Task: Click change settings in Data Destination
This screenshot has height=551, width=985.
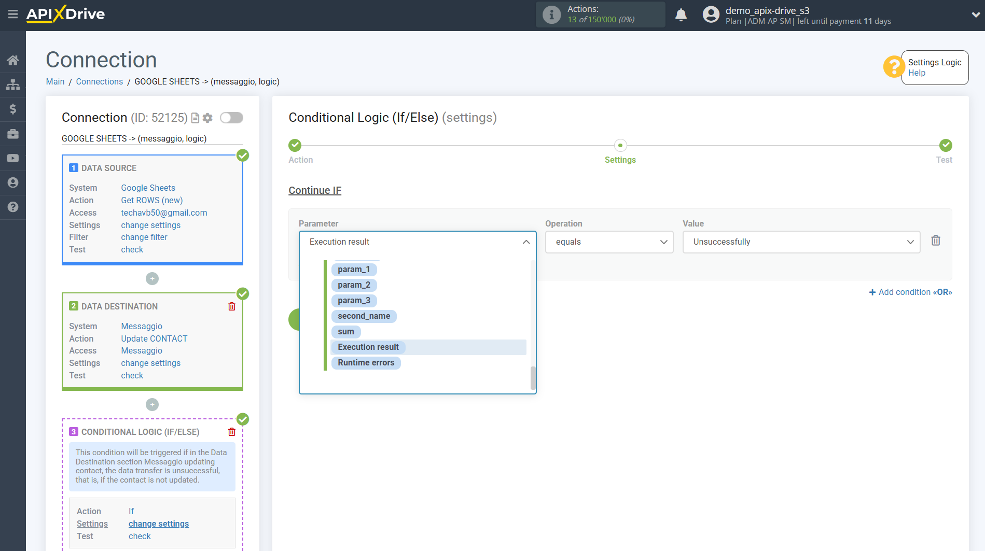Action: [x=150, y=363]
